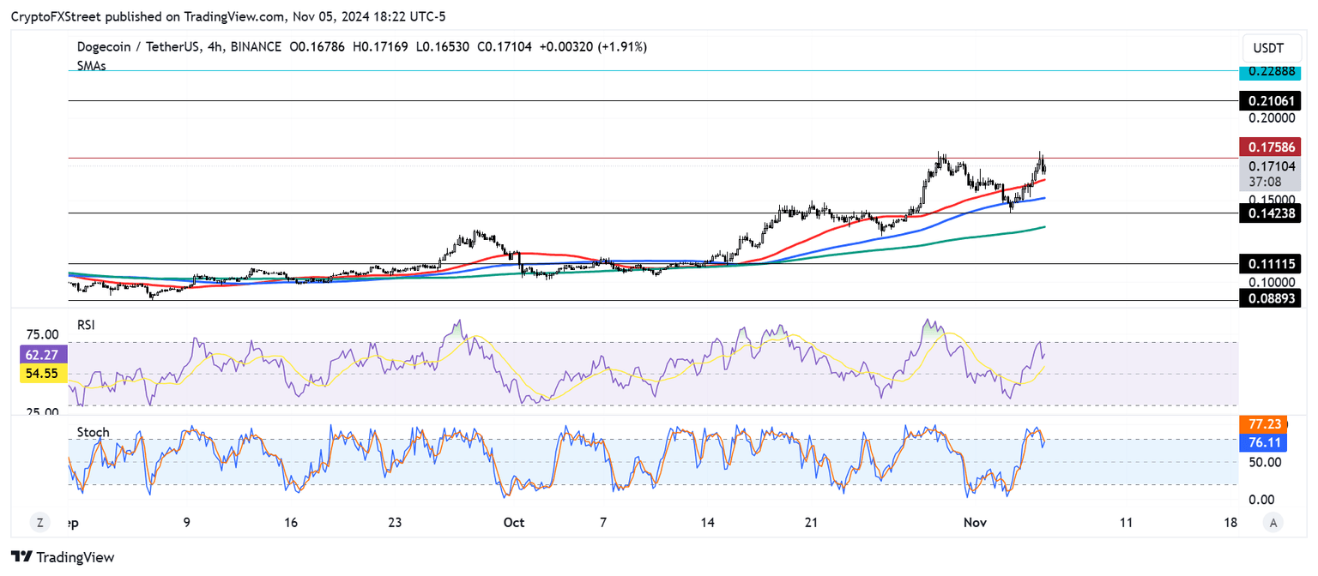Select the 0.08893 price level label
Image resolution: width=1318 pixels, height=576 pixels.
click(1270, 298)
